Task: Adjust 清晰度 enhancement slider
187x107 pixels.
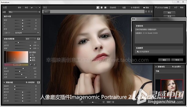Action: (x=22, y=86)
